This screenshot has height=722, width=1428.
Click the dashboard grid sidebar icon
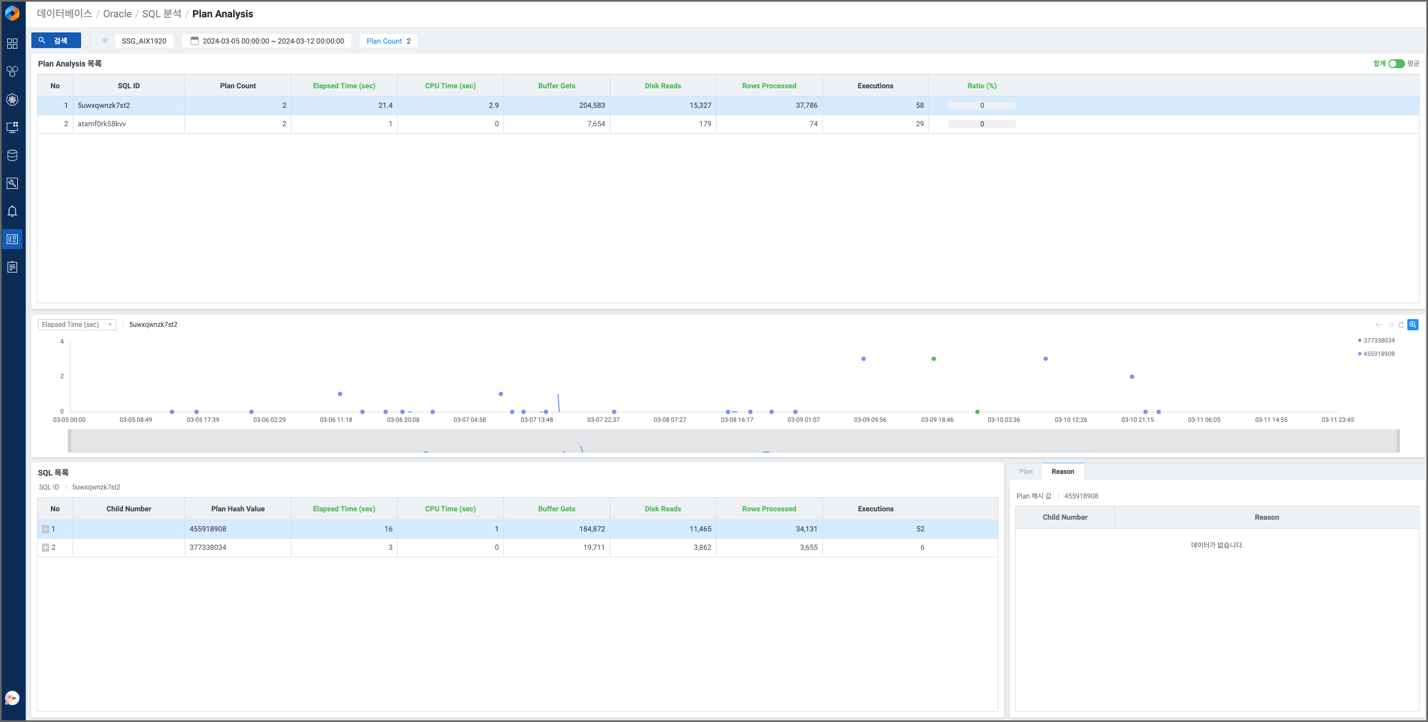tap(12, 44)
